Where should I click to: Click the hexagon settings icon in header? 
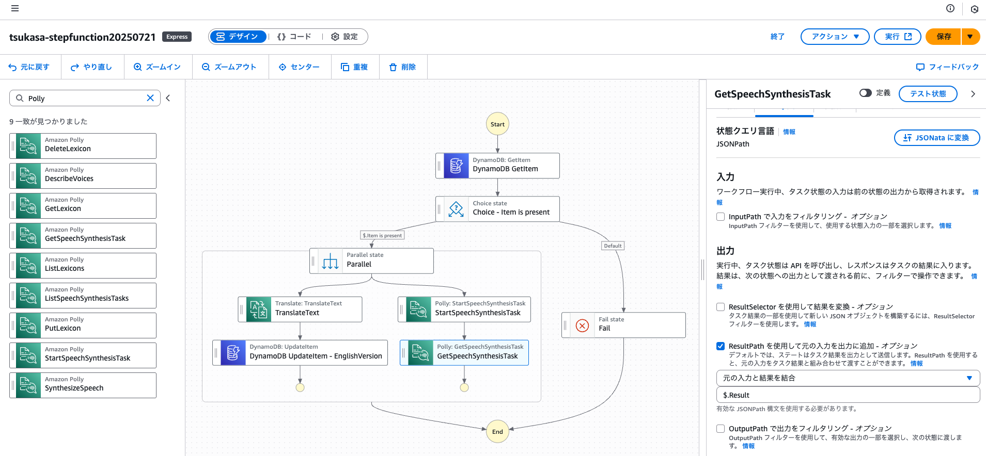[975, 9]
